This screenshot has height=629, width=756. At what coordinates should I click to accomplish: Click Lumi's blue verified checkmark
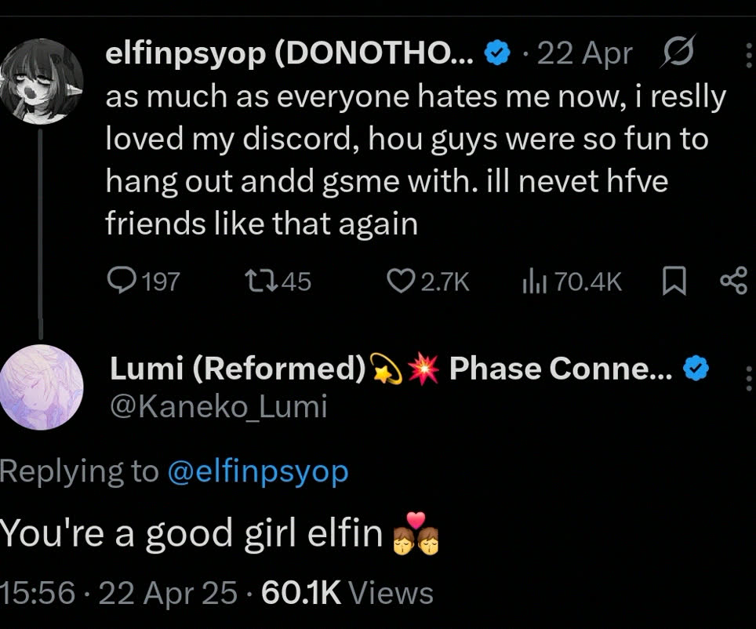click(696, 369)
